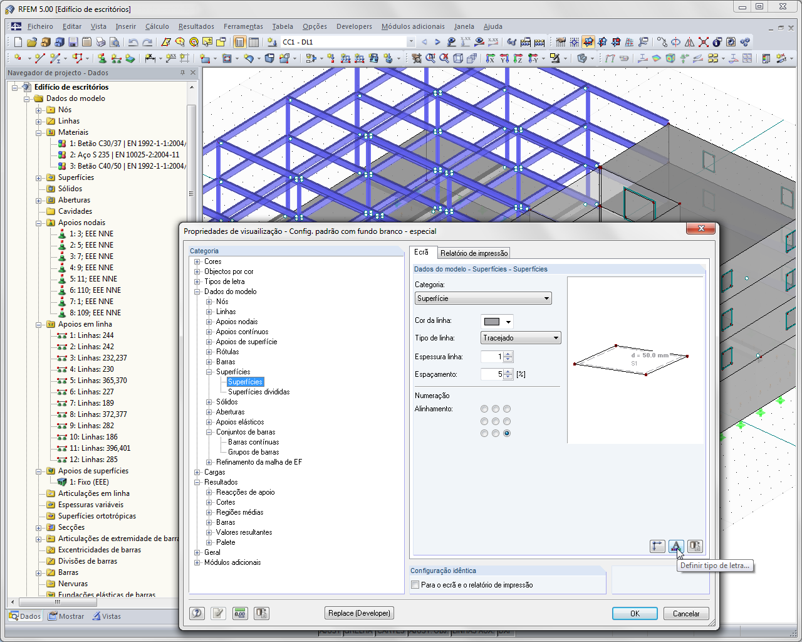The width and height of the screenshot is (802, 642).
Task: Click the OK button
Action: (x=635, y=614)
